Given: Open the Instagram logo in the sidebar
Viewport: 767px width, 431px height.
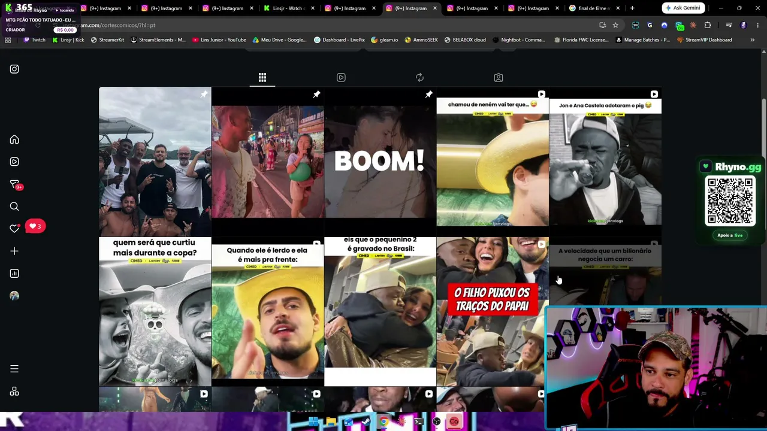Looking at the screenshot, I should click(14, 69).
